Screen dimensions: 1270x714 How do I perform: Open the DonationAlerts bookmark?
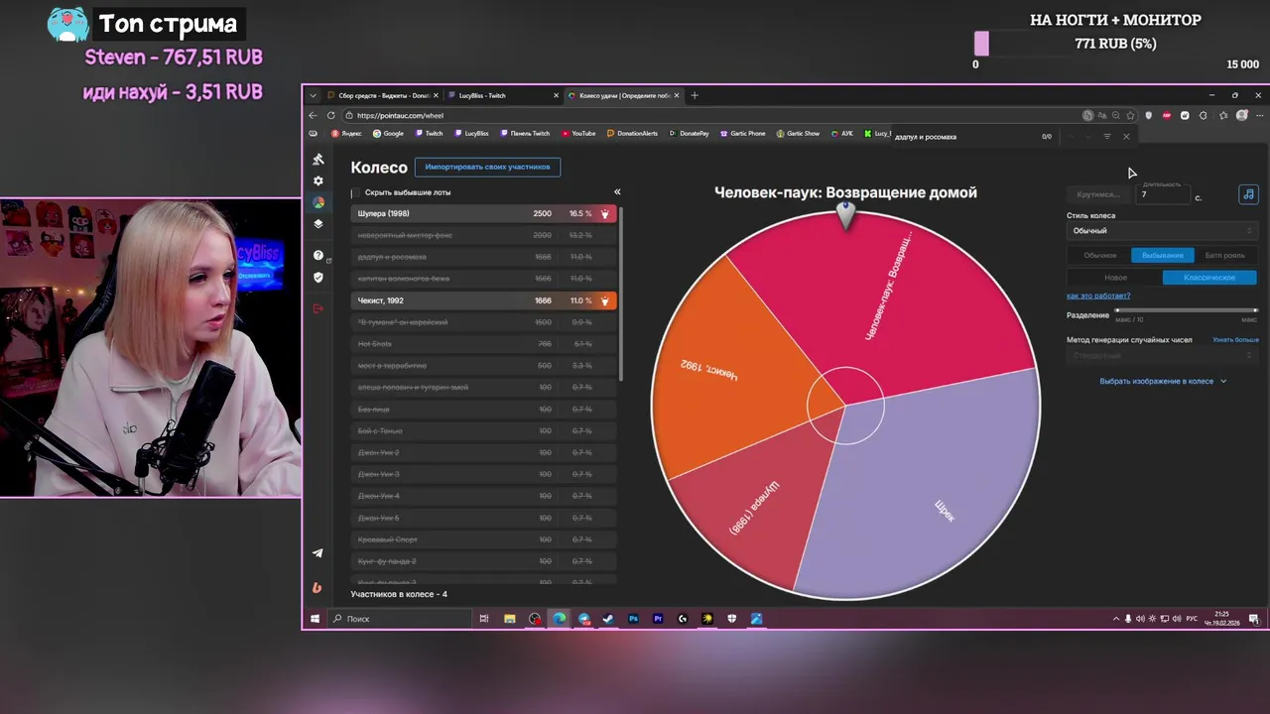pos(632,134)
